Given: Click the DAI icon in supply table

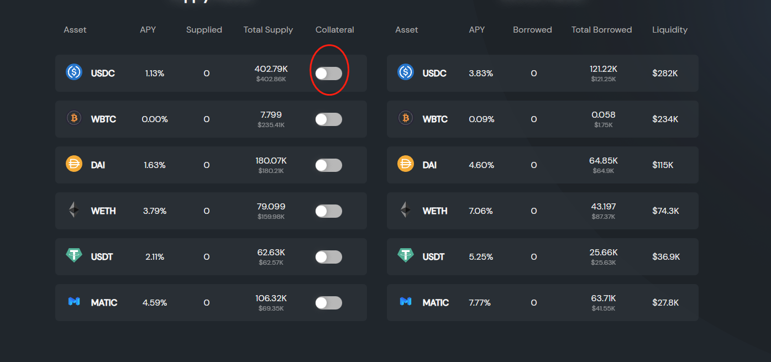Looking at the screenshot, I should point(74,164).
